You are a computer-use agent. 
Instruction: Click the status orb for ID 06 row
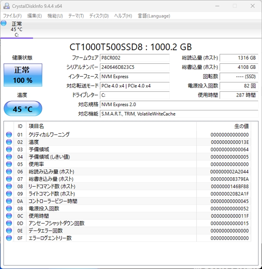coord(9,172)
